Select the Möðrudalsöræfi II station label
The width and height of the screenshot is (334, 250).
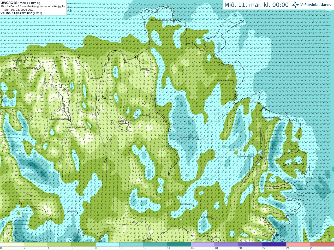[x=189, y=137]
